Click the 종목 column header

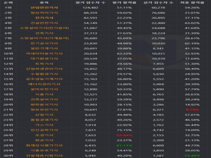[x=44, y=2]
